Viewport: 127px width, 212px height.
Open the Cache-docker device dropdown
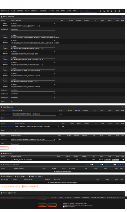[x=34, y=114]
